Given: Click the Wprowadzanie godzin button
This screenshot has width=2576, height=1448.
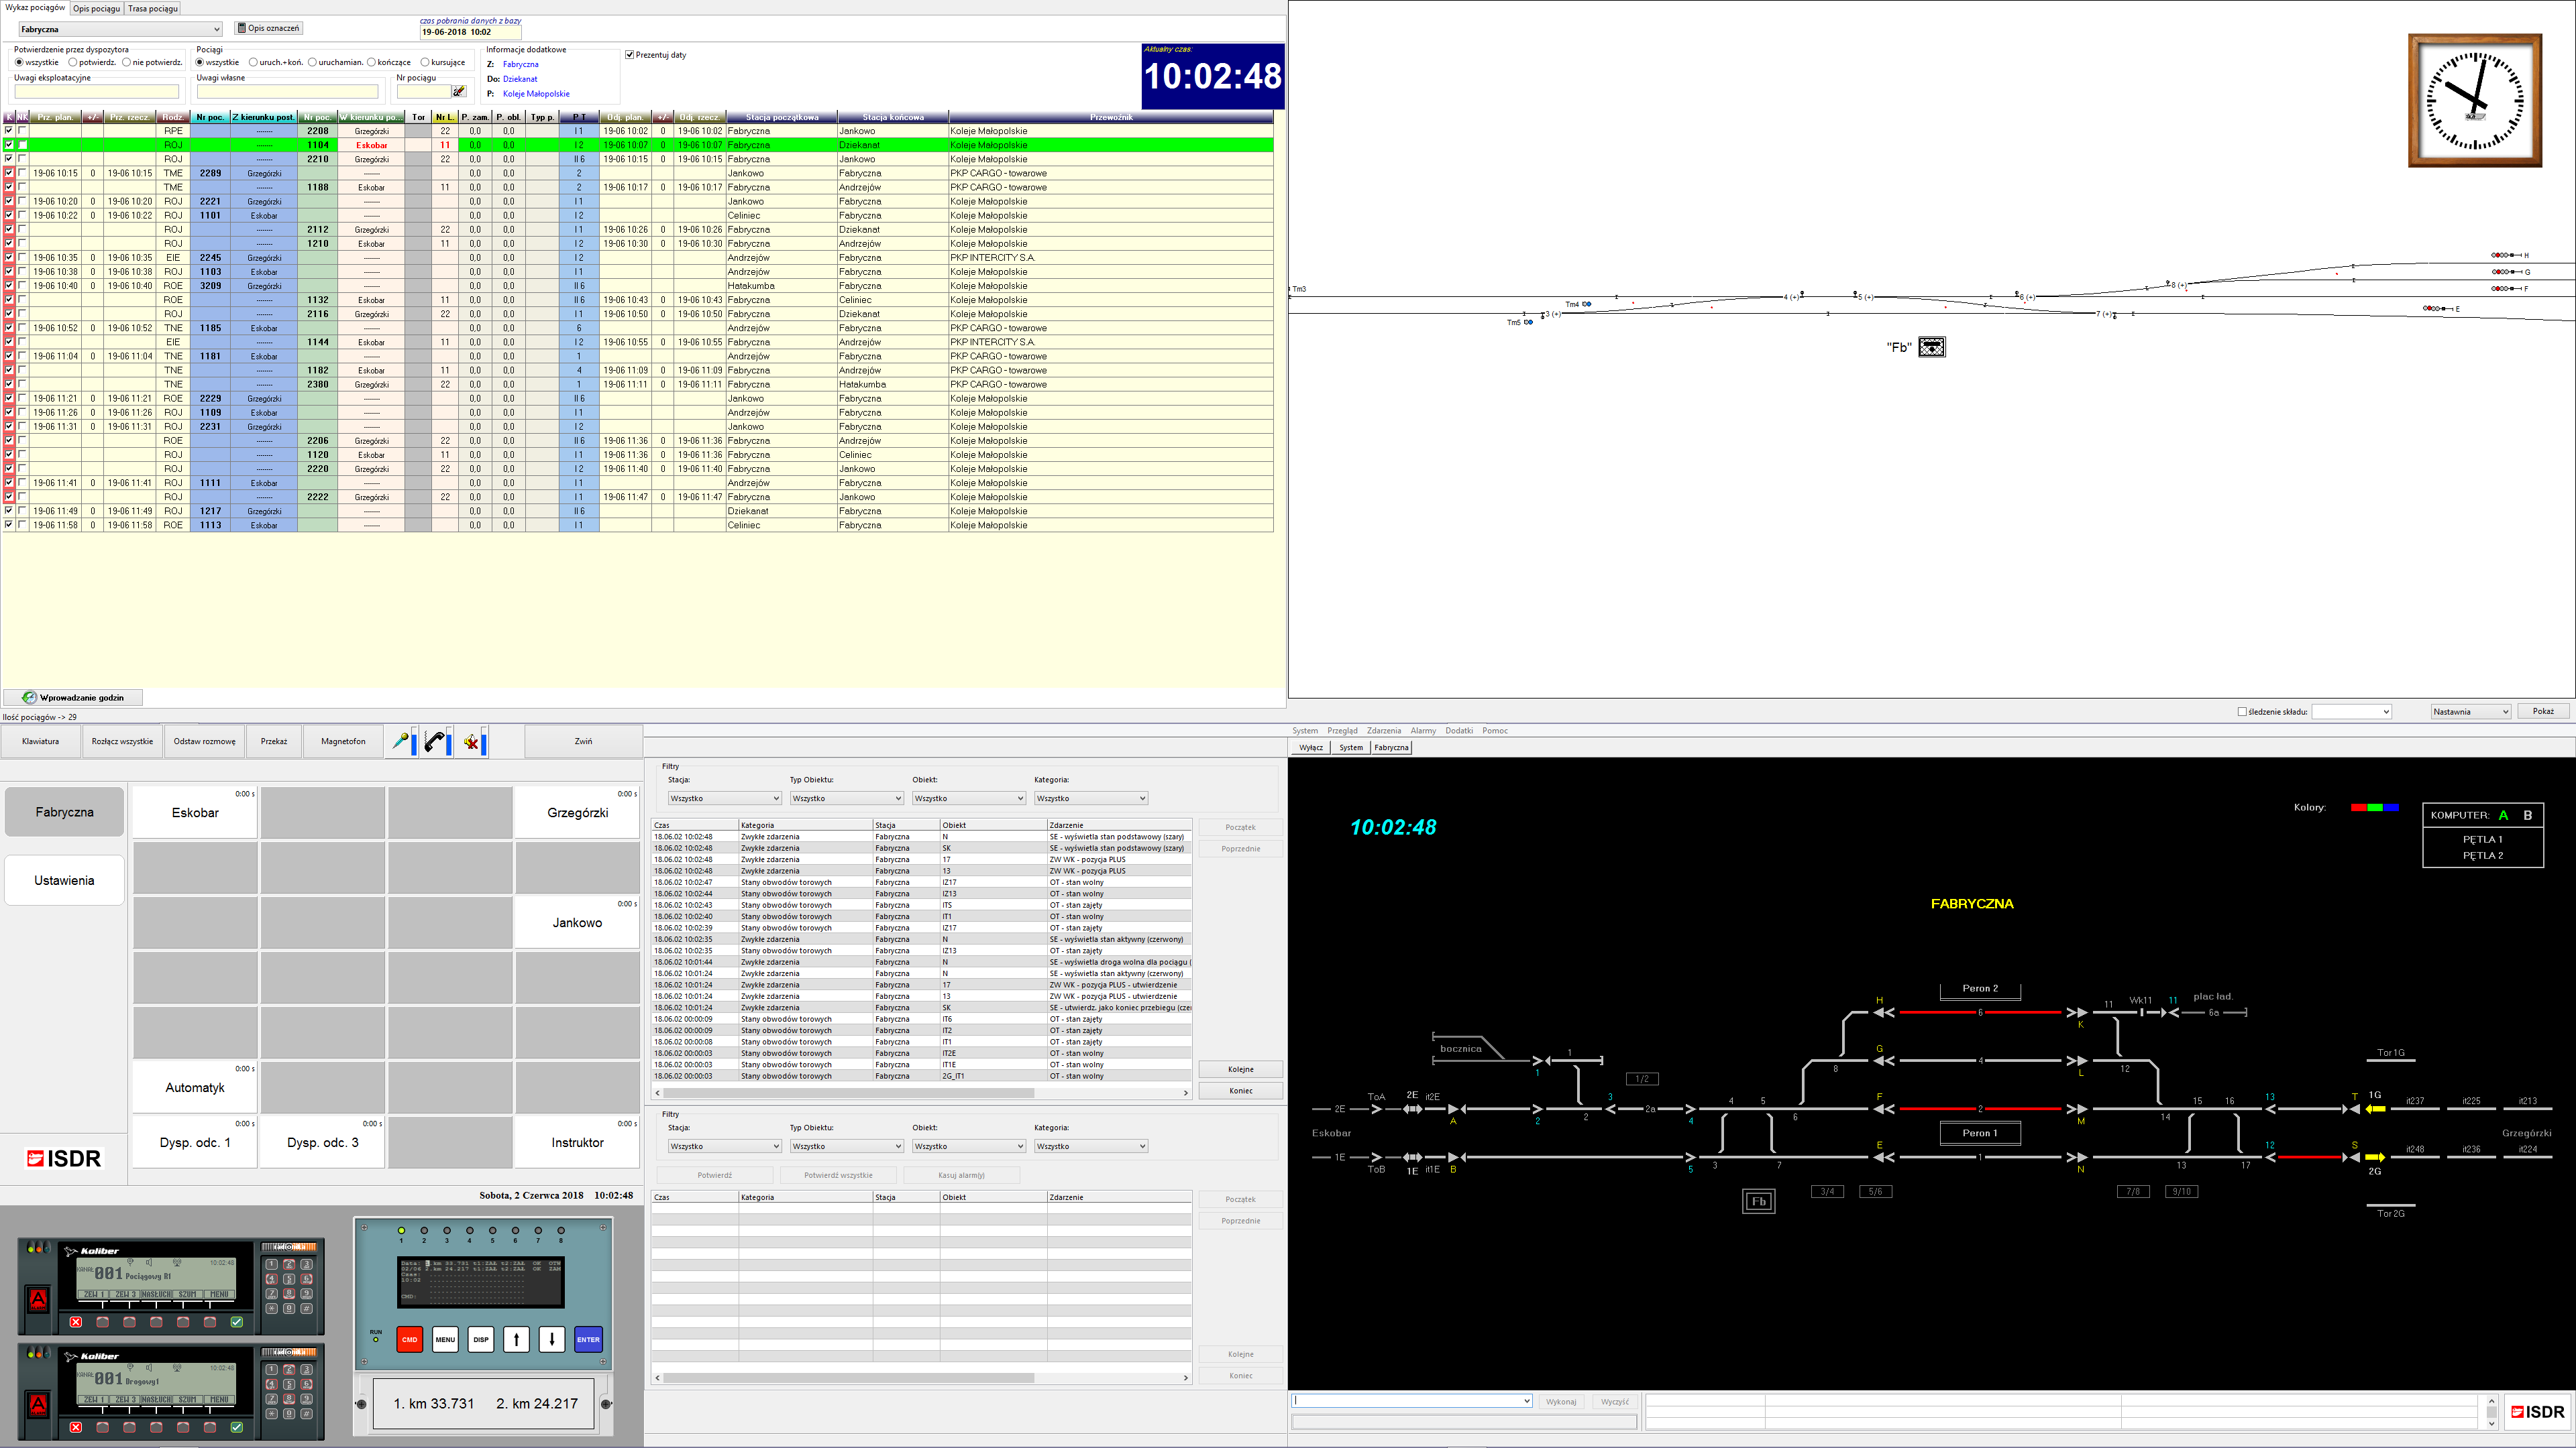Looking at the screenshot, I should pos(73,697).
